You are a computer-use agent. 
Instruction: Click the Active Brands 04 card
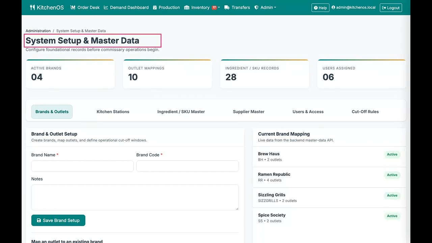click(x=70, y=74)
